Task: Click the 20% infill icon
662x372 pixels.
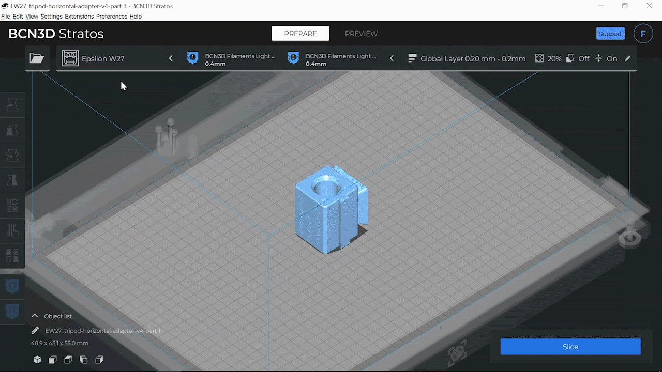Action: (x=539, y=58)
